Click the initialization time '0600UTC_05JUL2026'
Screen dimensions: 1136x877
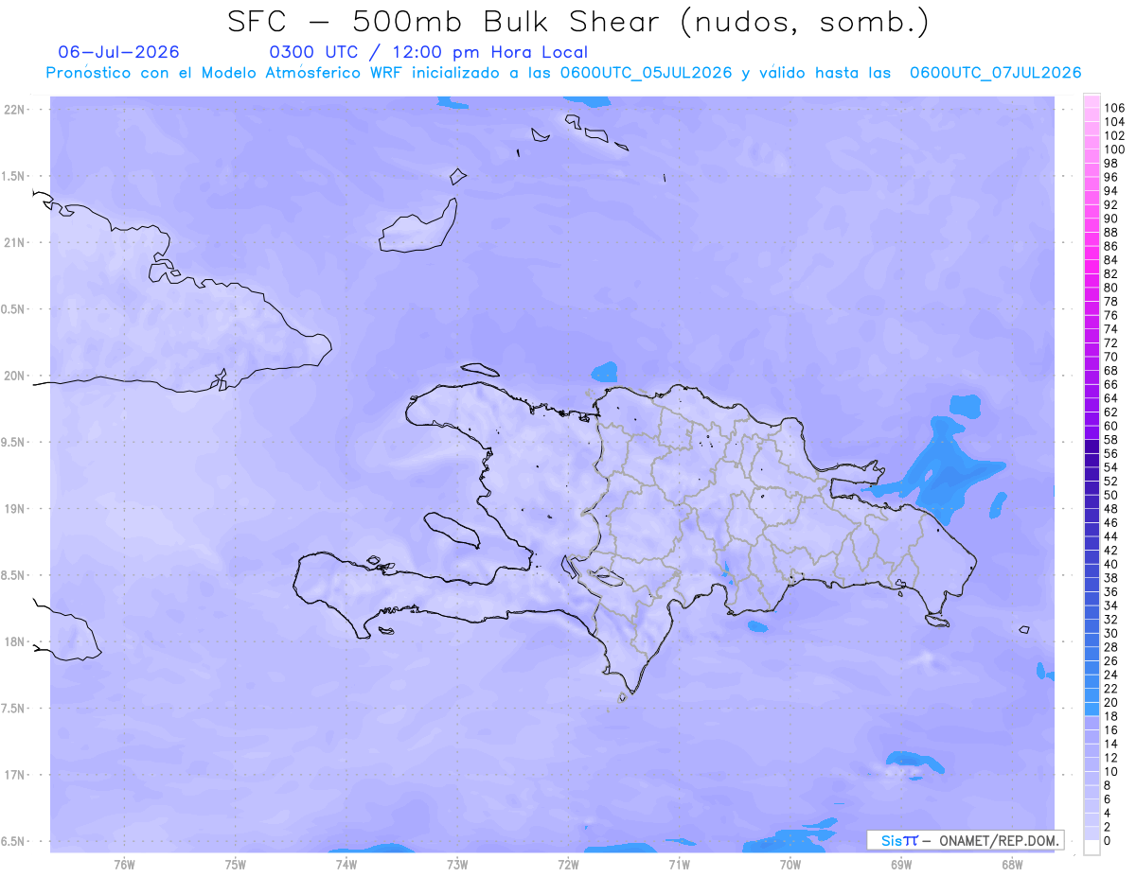[646, 73]
